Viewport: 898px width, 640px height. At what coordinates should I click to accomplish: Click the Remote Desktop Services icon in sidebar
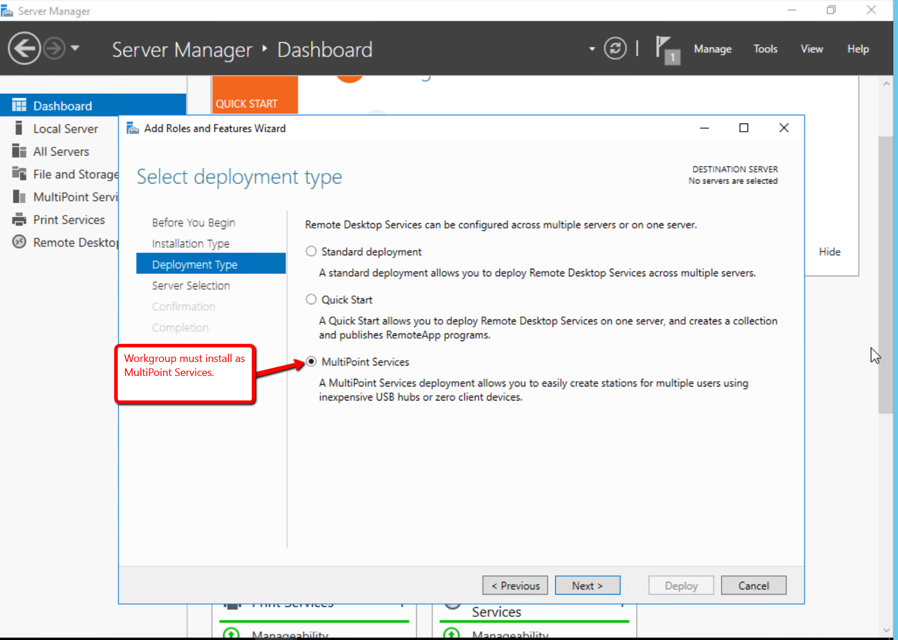19,241
